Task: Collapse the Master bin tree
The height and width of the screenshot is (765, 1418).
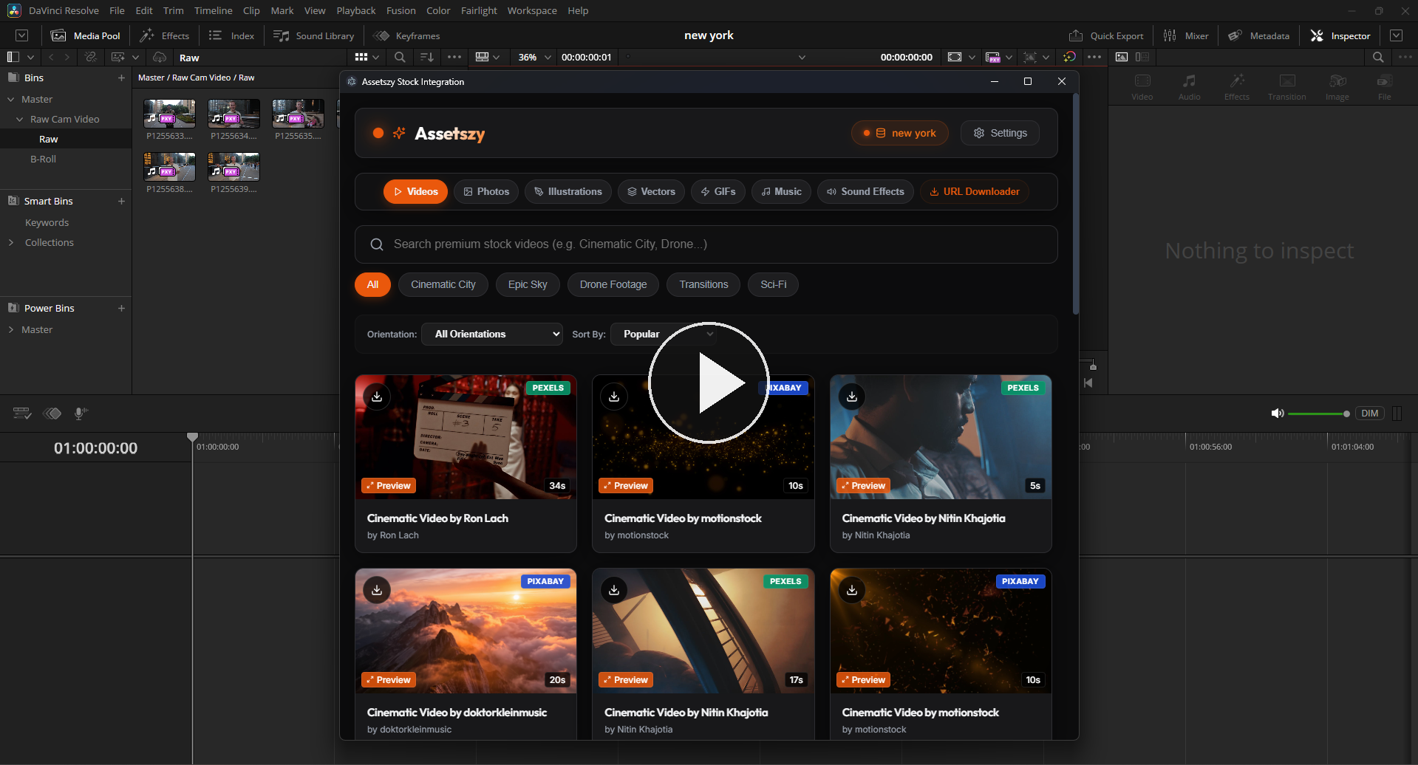Action: [x=11, y=99]
